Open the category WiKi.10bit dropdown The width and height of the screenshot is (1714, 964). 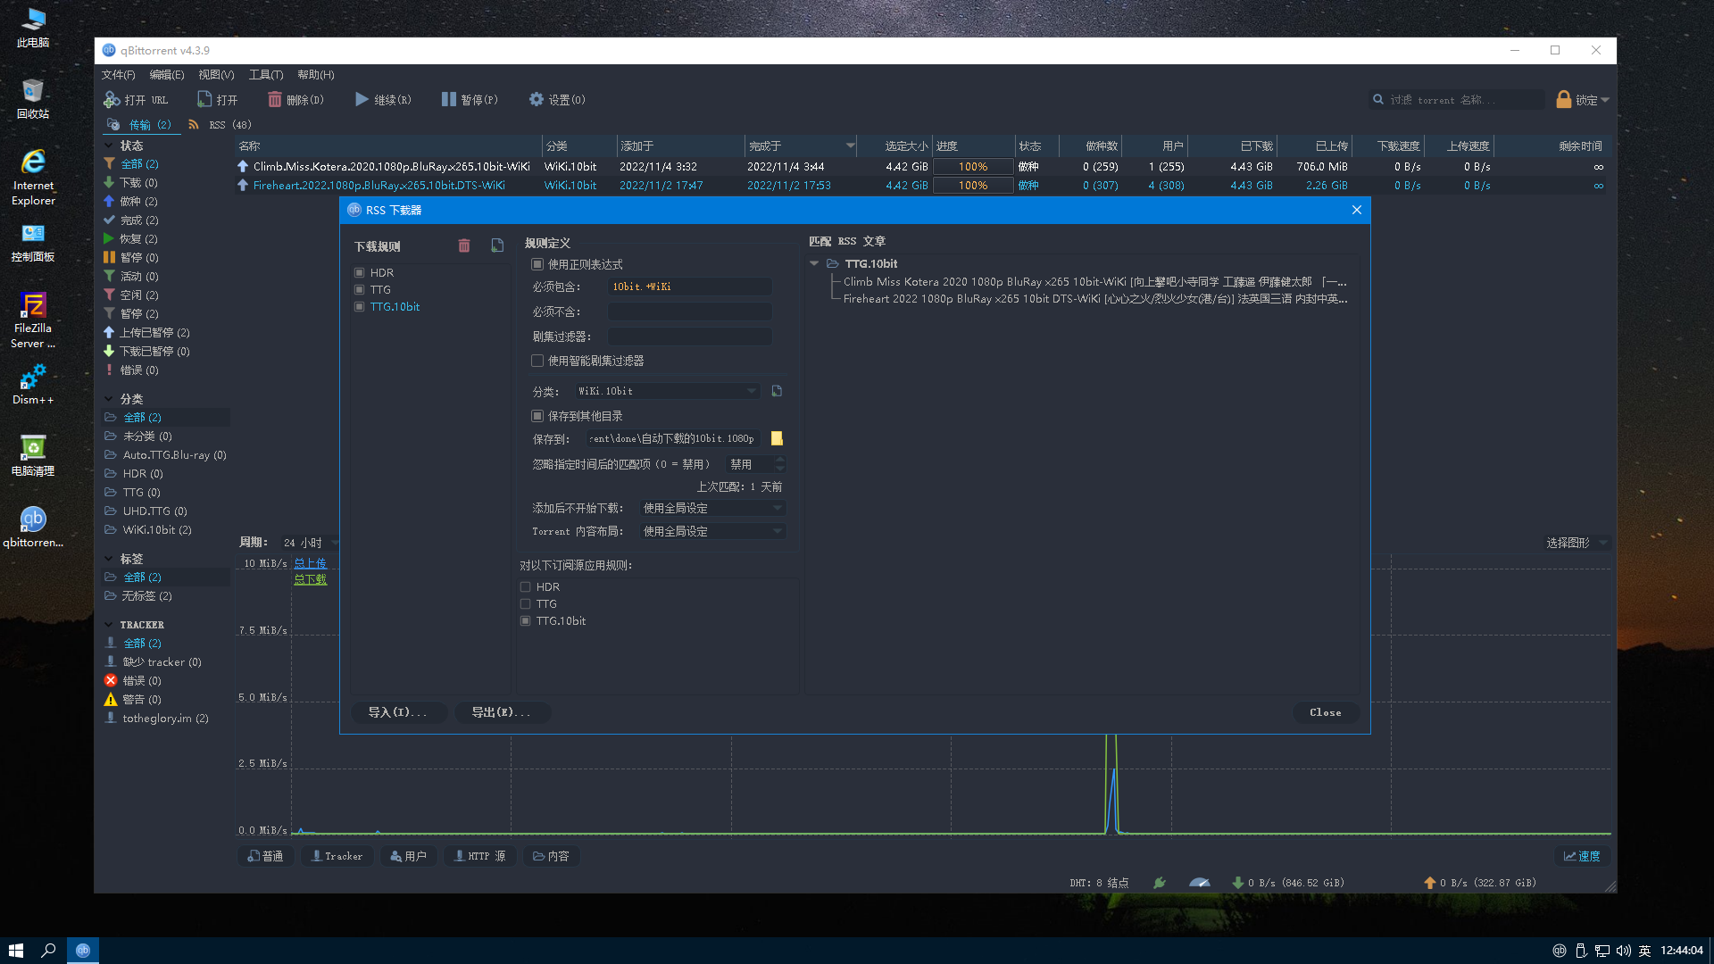668,391
